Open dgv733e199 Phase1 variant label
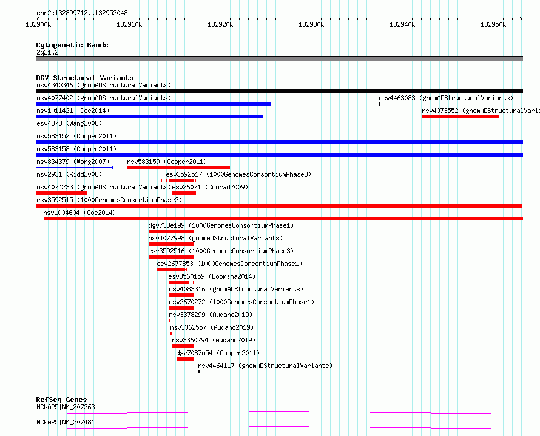This screenshot has width=540, height=436. pyautogui.click(x=221, y=225)
